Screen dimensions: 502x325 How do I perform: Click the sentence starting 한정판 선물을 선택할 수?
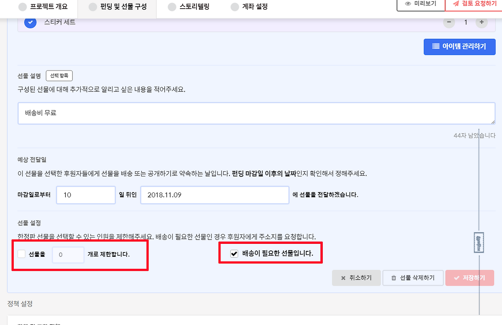(x=167, y=237)
